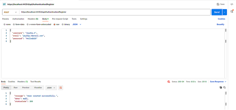The image size is (236, 110).
Task: Click the "message" line in the response
Action: click(x=36, y=96)
